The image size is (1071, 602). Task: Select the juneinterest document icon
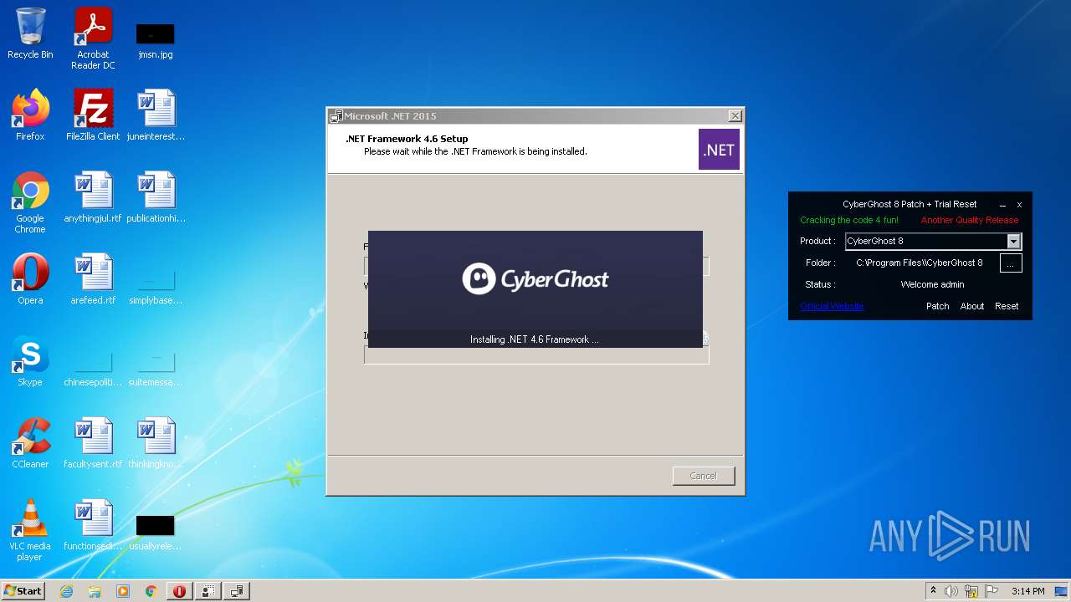[x=156, y=115]
